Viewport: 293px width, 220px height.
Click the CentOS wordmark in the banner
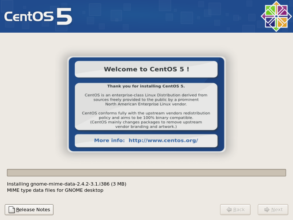pos(29,17)
